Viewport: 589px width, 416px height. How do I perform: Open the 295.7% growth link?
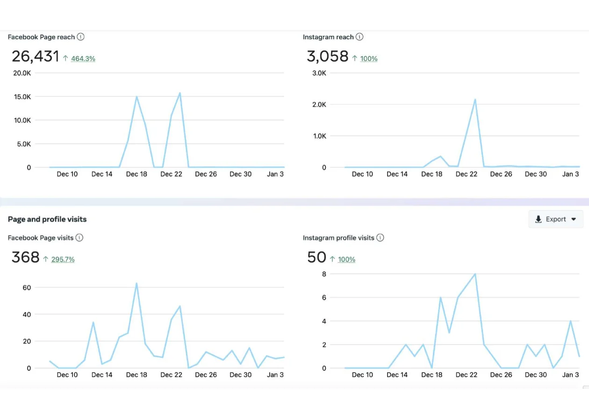pyautogui.click(x=63, y=259)
